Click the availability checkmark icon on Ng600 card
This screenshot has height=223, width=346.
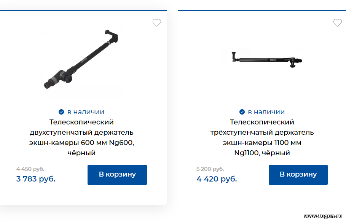(x=61, y=112)
